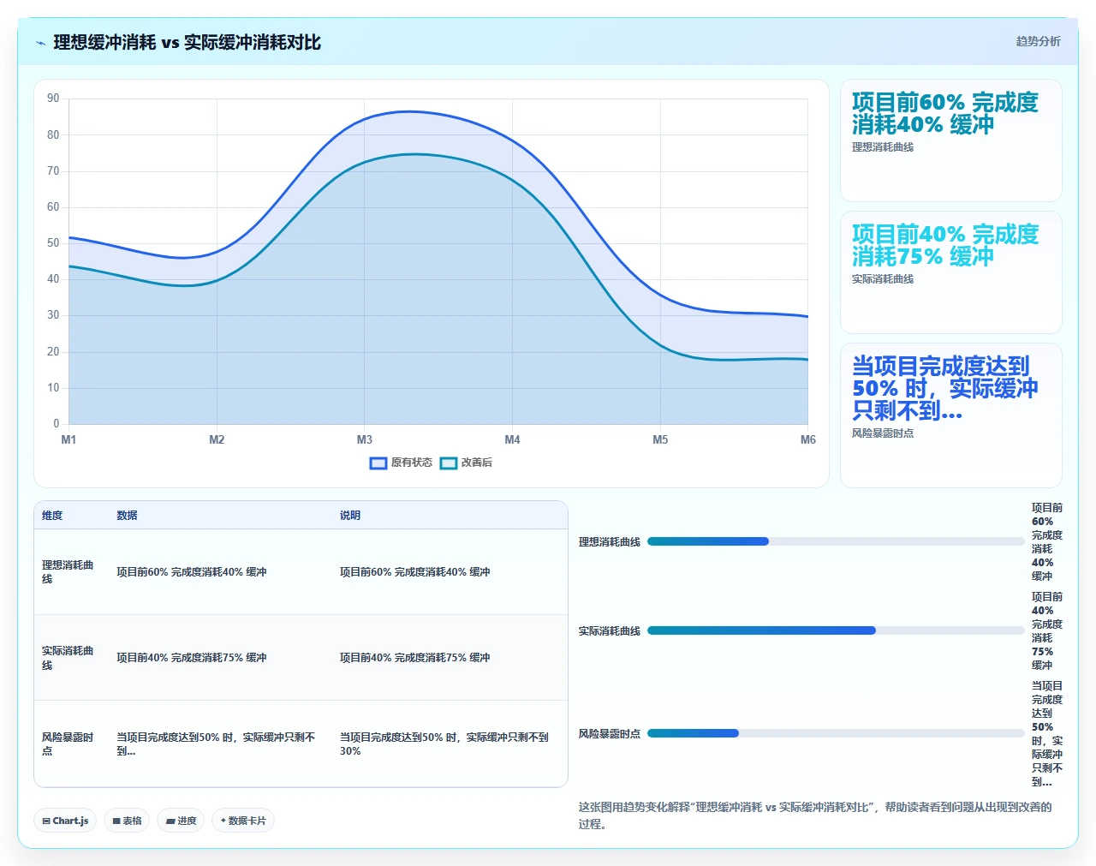Toggle the 改善后 legend swatch
The image size is (1096, 866).
click(x=449, y=463)
